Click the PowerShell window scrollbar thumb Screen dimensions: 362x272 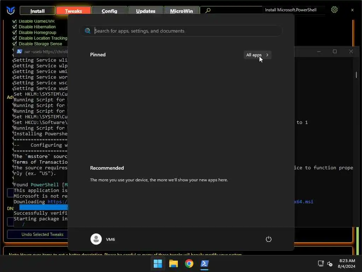click(356, 75)
